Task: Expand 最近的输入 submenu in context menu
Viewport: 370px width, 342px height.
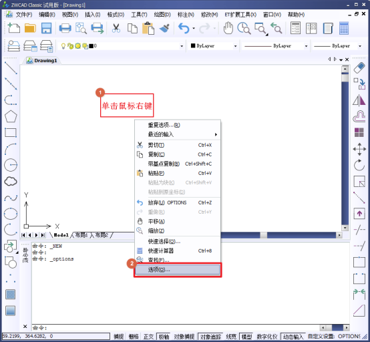Action: point(178,134)
